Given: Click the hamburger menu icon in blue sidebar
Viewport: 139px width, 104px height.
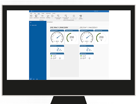Looking at the screenshot, I should click(31, 22).
